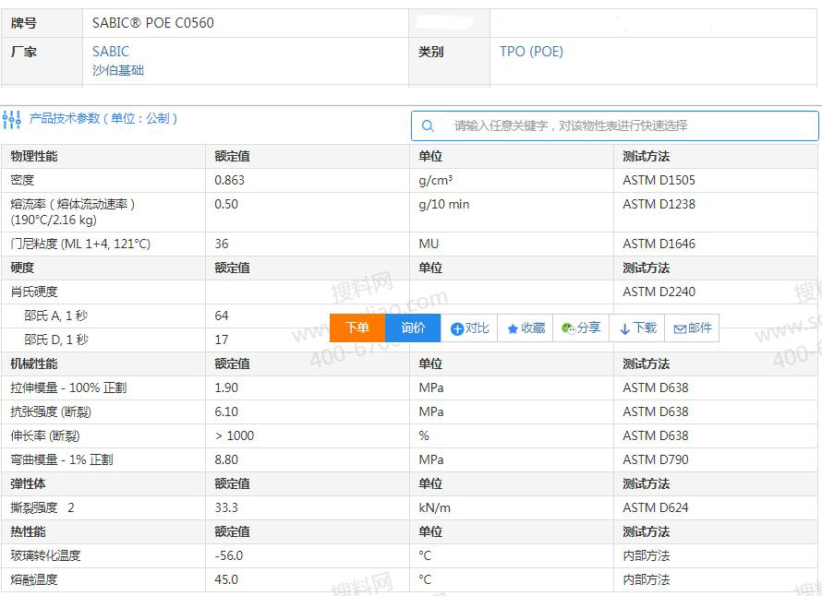
Task: Click the email (邮件) envelope icon
Action: pos(680,328)
